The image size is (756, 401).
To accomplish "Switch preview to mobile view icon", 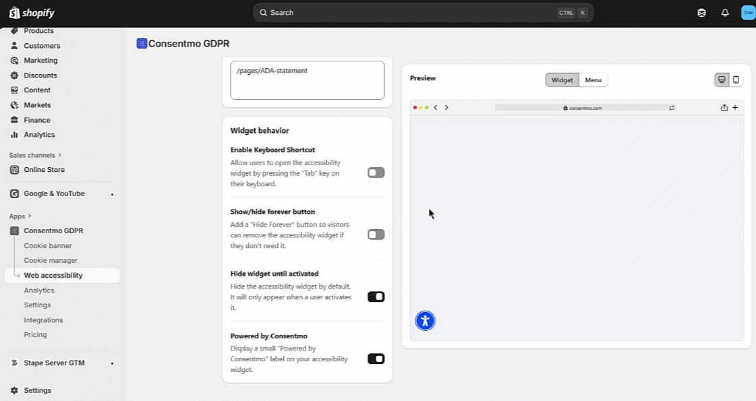I will point(736,80).
